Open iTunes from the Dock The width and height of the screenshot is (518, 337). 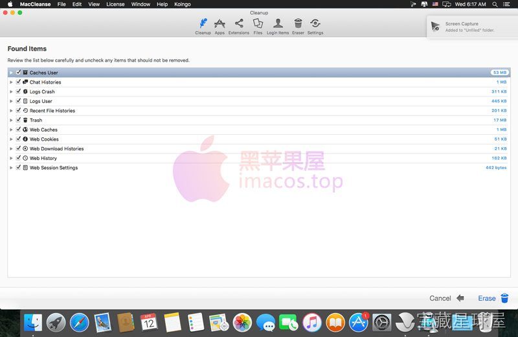[x=312, y=323]
